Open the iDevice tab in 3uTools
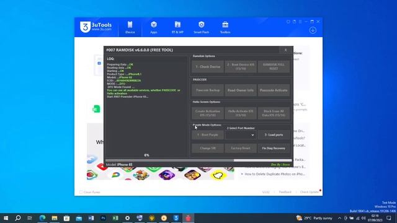The height and width of the screenshot is (223, 397). point(130,27)
